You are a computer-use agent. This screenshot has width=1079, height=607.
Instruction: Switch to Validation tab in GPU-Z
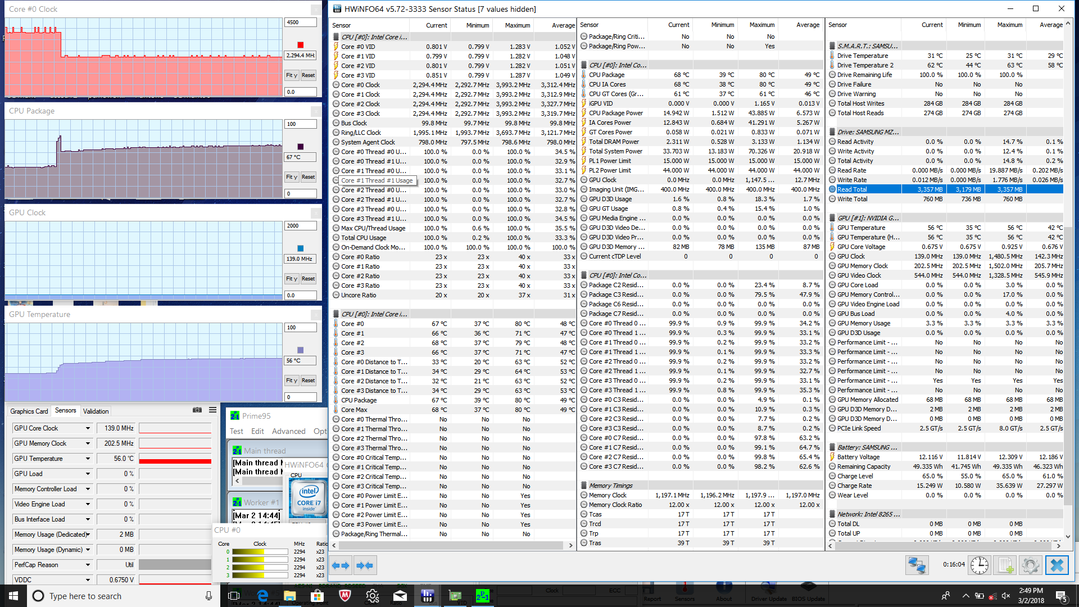tap(96, 411)
